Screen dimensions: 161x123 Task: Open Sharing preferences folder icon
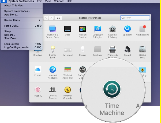[143, 70]
